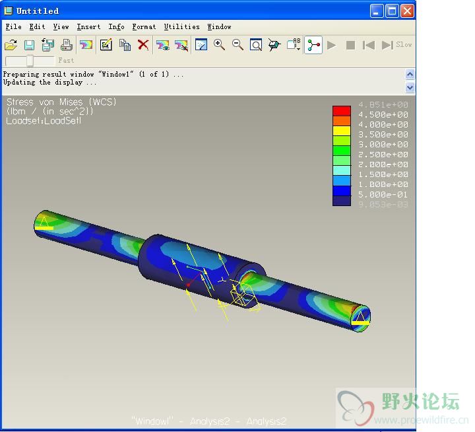Copy the selected result window
475x432 pixels.
click(125, 45)
